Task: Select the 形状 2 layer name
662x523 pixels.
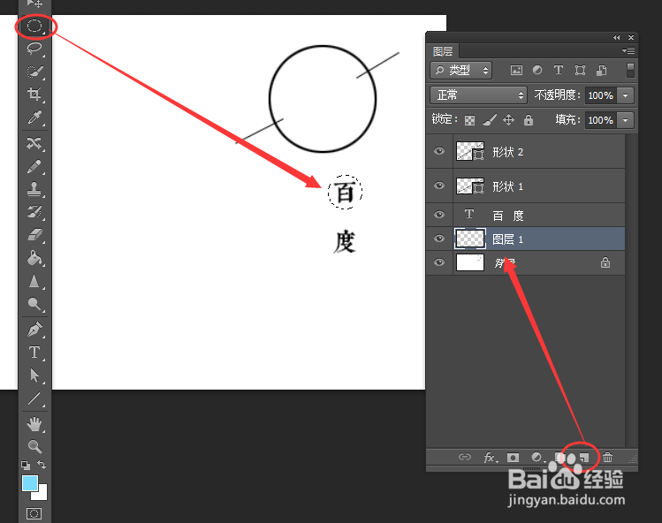Action: [508, 152]
